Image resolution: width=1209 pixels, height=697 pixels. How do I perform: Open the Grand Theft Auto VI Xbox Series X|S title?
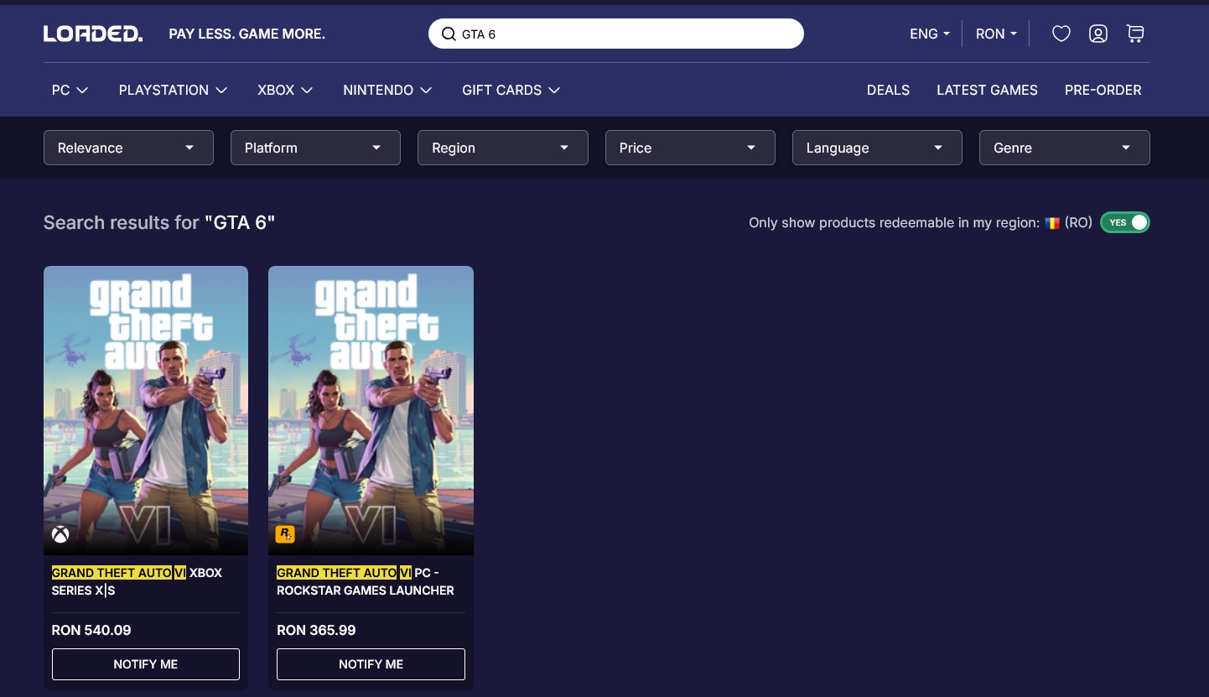click(x=137, y=581)
